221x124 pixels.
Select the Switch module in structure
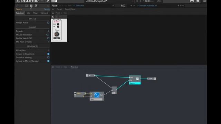tap(135, 80)
